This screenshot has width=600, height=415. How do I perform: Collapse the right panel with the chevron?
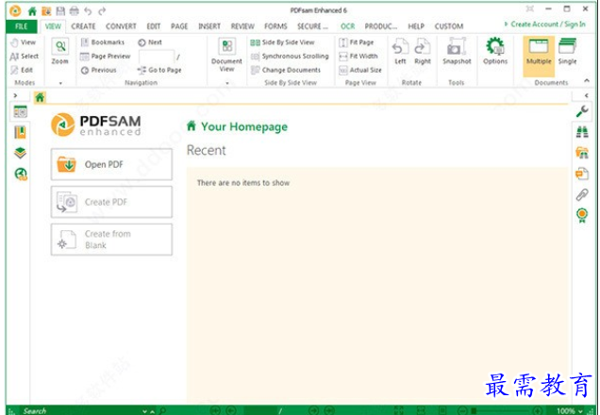point(586,95)
